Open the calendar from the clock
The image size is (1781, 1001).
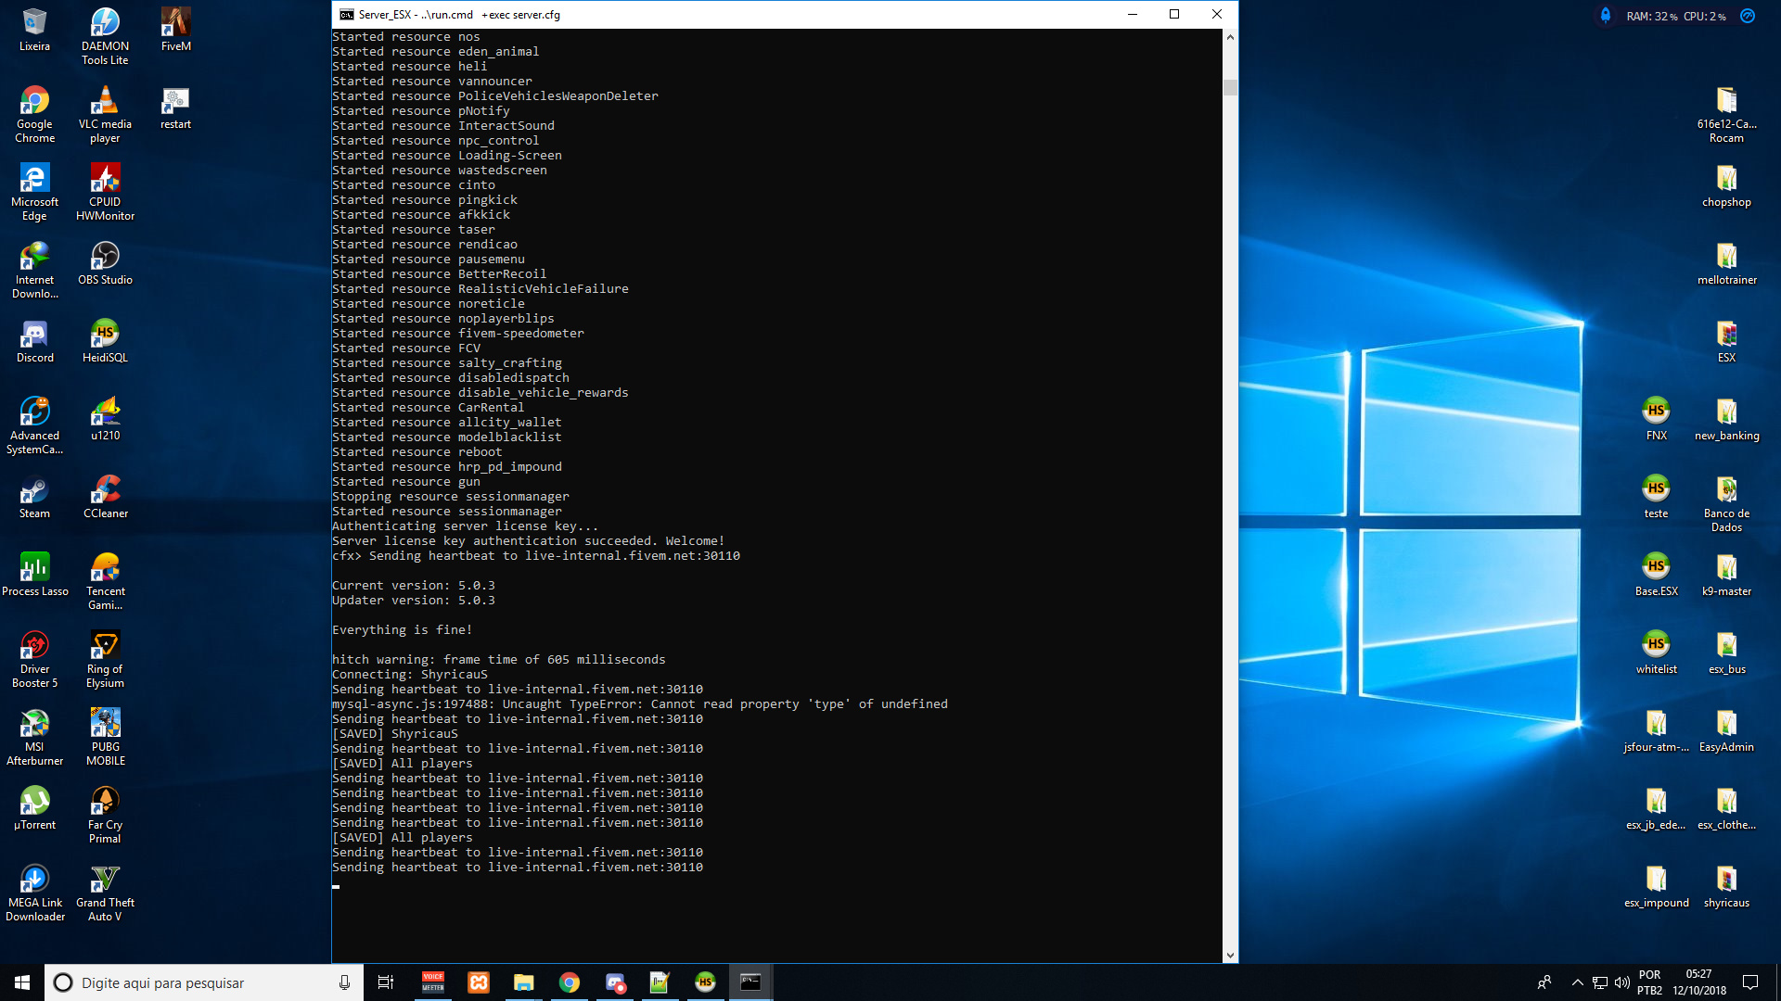click(1698, 982)
